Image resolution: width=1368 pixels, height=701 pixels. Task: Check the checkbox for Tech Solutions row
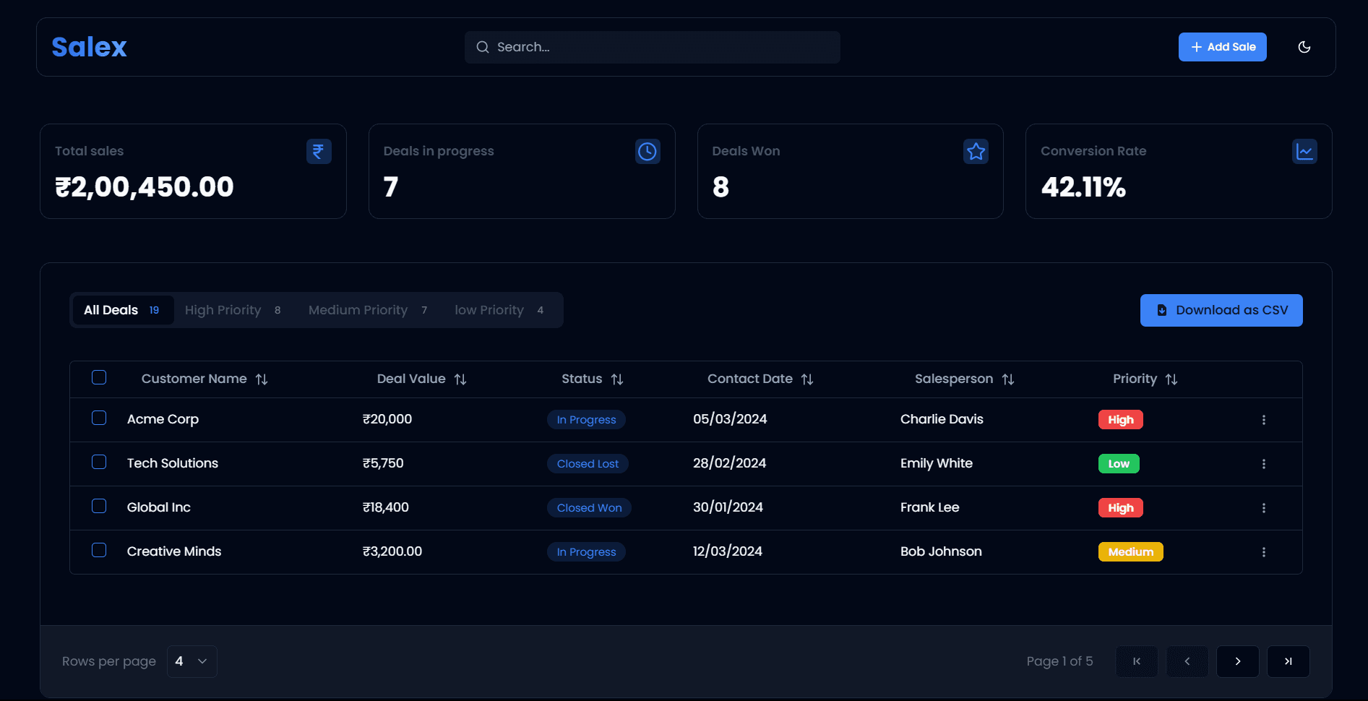99,462
